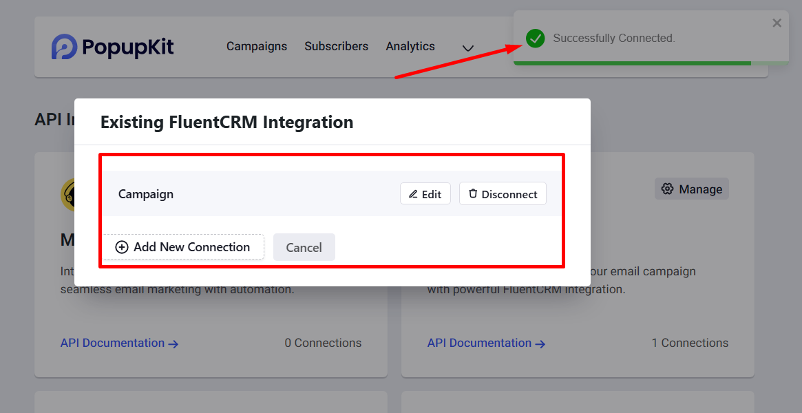Click the partially hidden Mailchimp logo
This screenshot has width=802, height=413.
coord(67,194)
